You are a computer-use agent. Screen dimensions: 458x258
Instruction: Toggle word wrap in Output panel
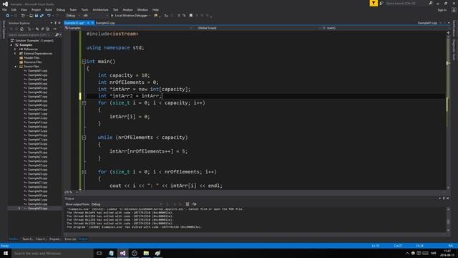click(x=194, y=204)
